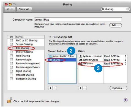This screenshot has height=107, width=131.
Task: Click the Edit... button
Action: 116,25
